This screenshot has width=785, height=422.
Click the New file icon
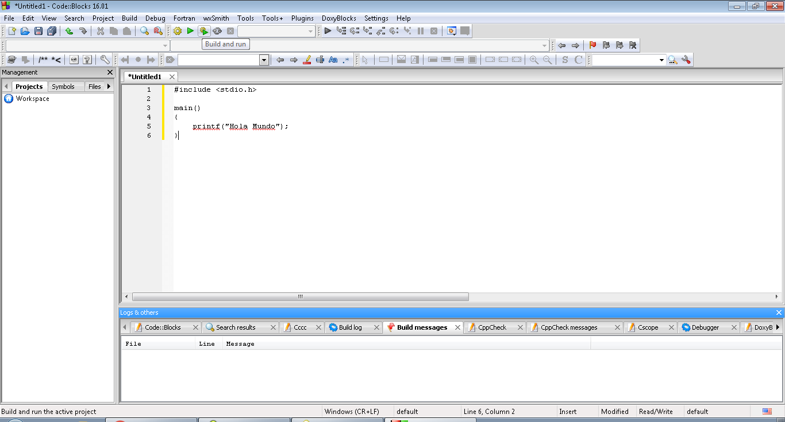(x=11, y=31)
